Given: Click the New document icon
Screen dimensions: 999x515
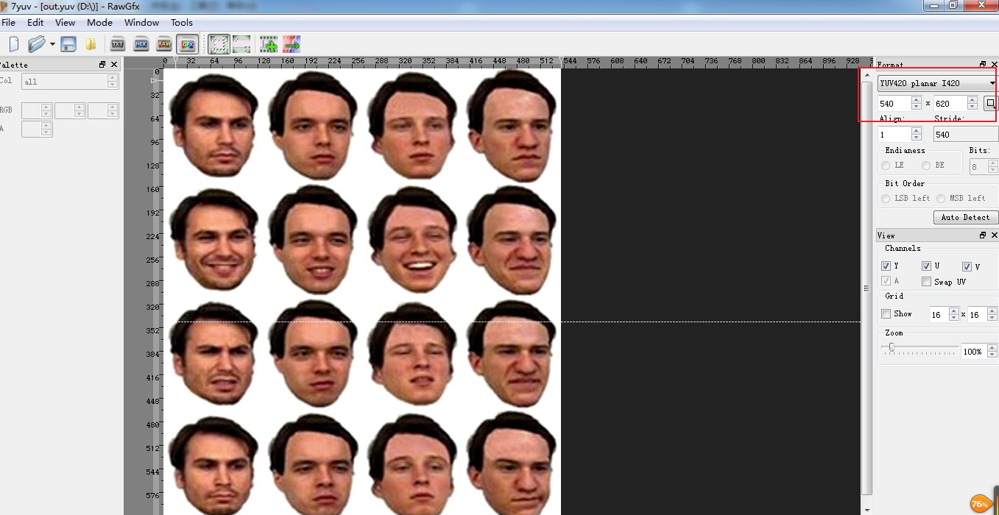Looking at the screenshot, I should (x=13, y=43).
